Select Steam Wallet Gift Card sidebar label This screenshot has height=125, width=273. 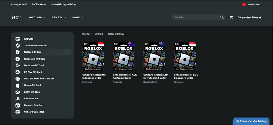[x=36, y=46]
